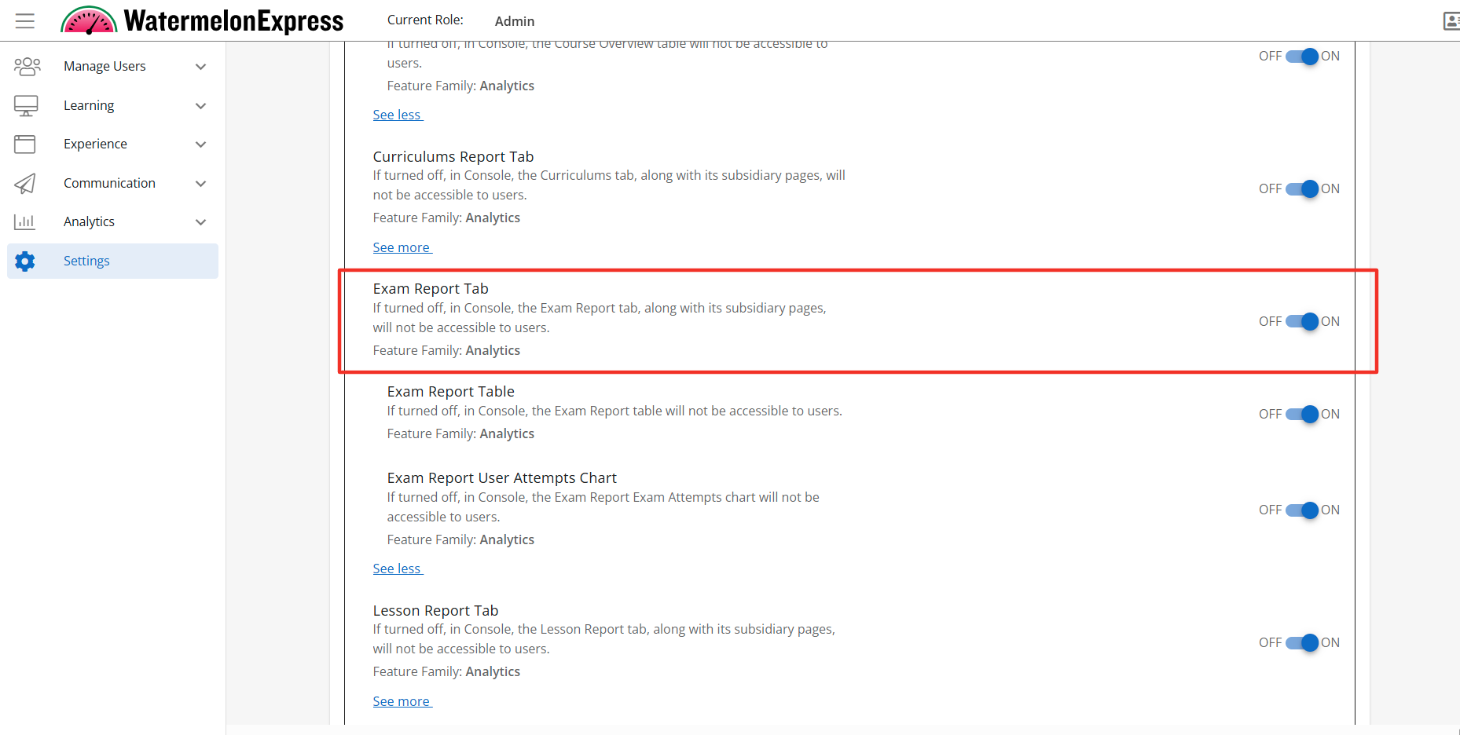Click the Experience window icon
This screenshot has height=735, width=1460.
[x=25, y=144]
